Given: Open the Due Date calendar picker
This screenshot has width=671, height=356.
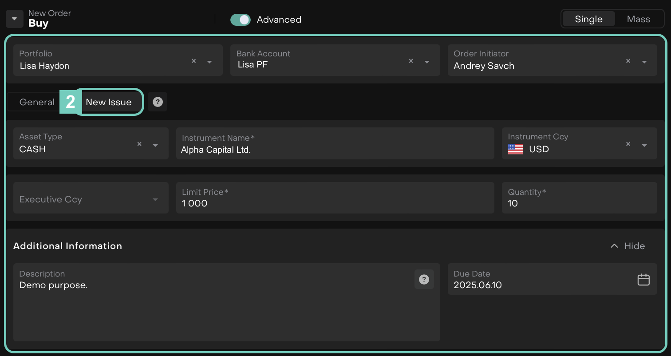Looking at the screenshot, I should tap(643, 280).
